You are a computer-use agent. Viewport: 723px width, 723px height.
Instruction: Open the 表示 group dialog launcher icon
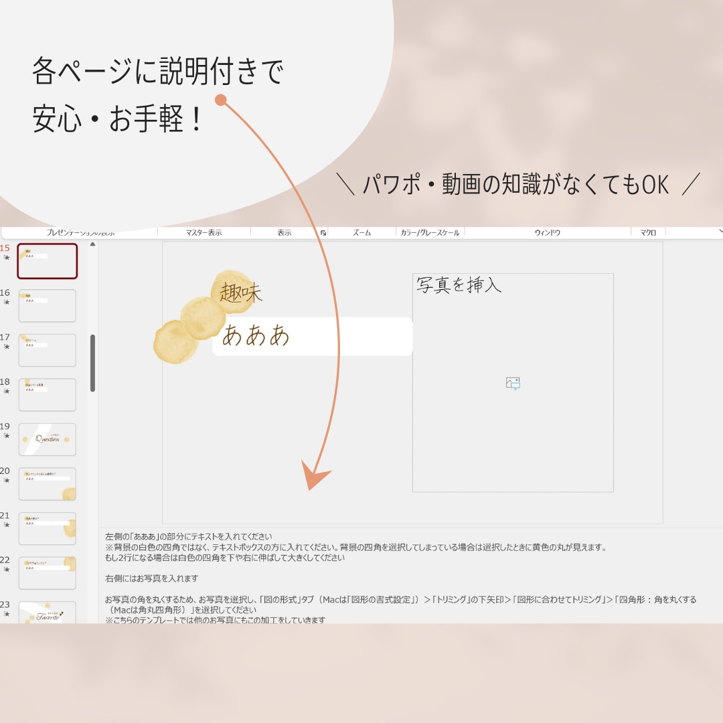[323, 233]
